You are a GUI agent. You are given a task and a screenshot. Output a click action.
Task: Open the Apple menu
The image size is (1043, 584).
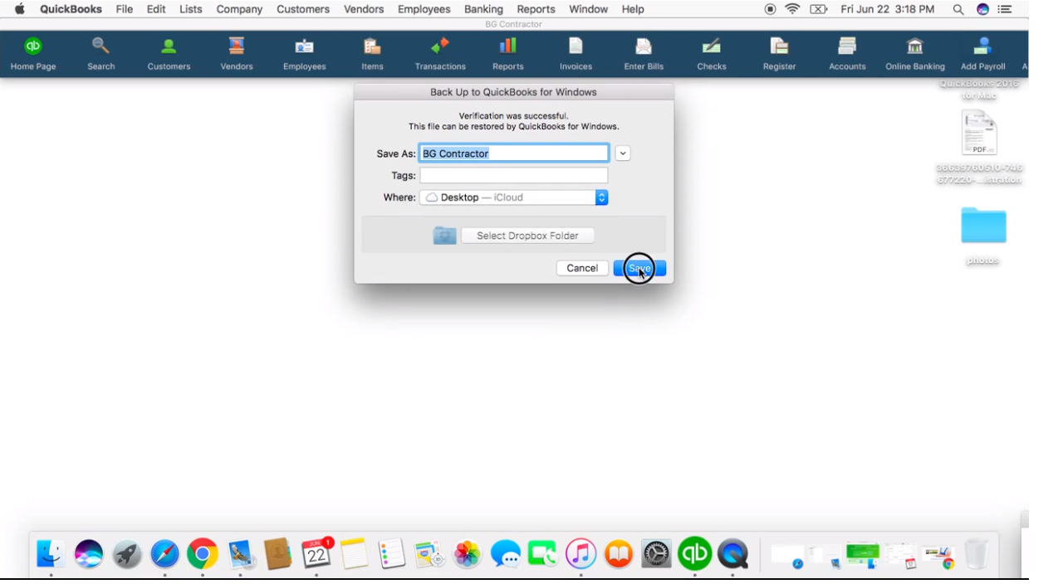click(20, 9)
